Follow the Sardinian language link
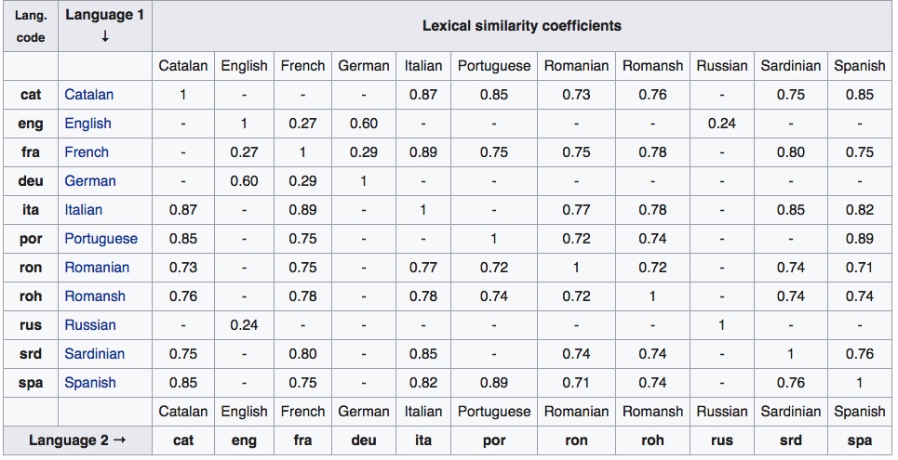This screenshot has width=898, height=460. coord(94,353)
